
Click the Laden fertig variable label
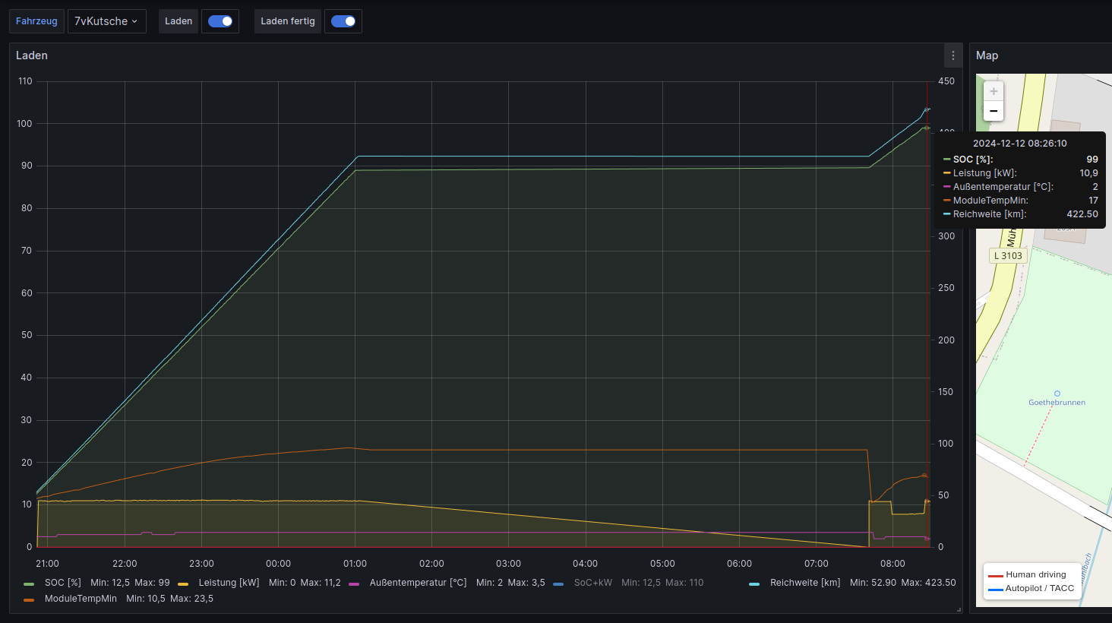(x=288, y=21)
